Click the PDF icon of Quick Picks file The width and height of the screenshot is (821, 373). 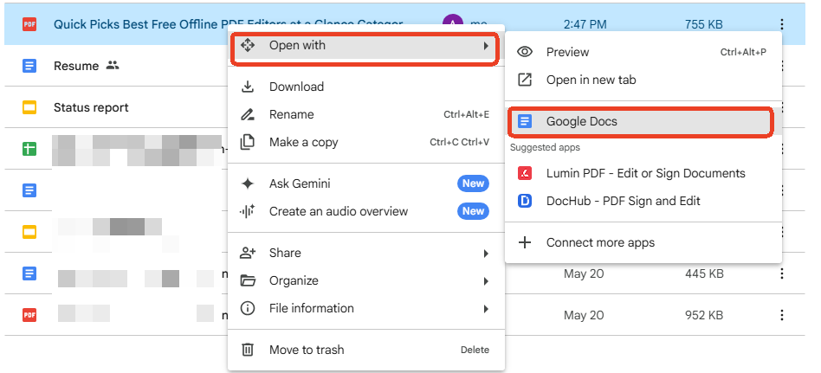pyautogui.click(x=29, y=24)
